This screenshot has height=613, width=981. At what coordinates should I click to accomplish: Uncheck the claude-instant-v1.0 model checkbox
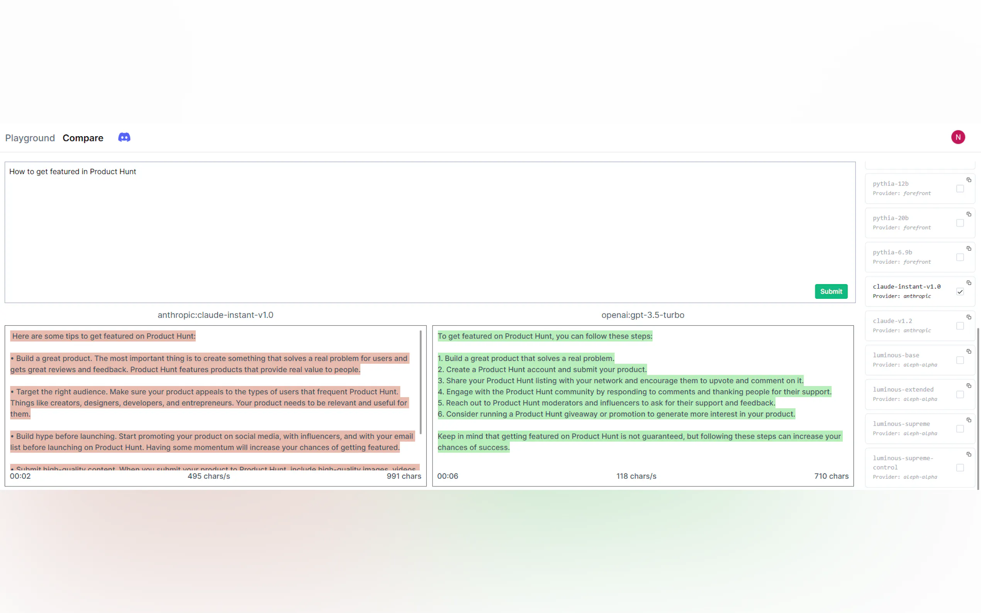pos(959,291)
